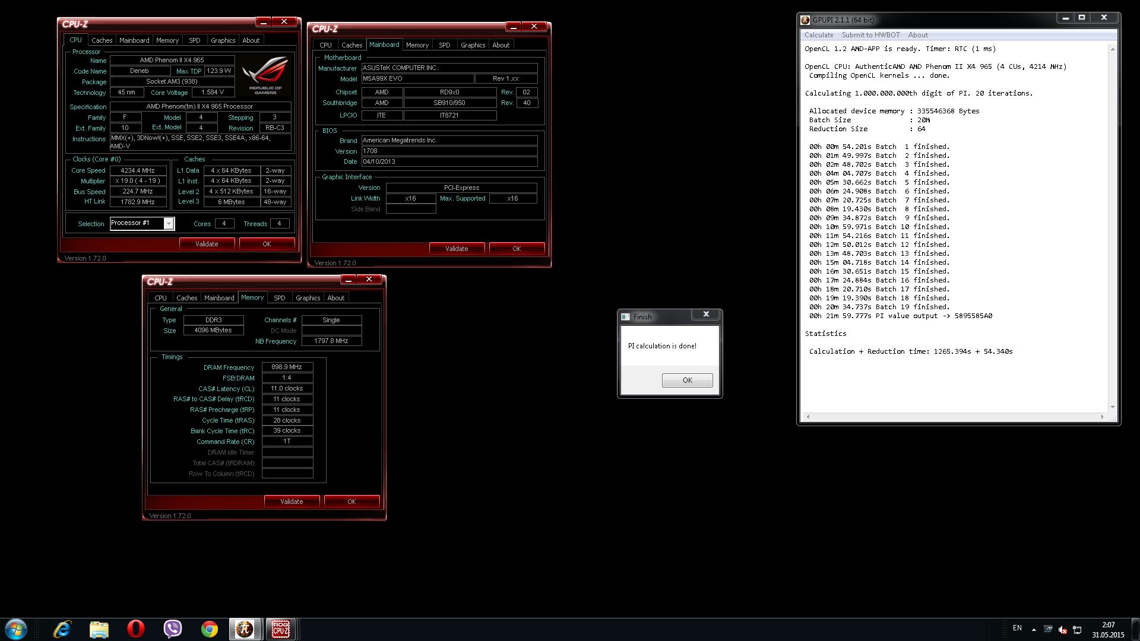This screenshot has height=641, width=1140.
Task: Maximize the GPUPI window
Action: (1082, 18)
